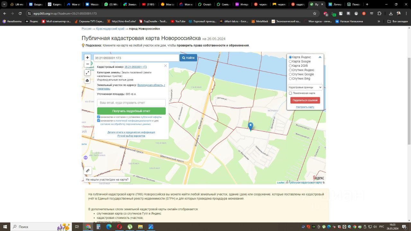Click the Поделиться ссылкой button
The image size is (411, 231).
click(x=305, y=100)
